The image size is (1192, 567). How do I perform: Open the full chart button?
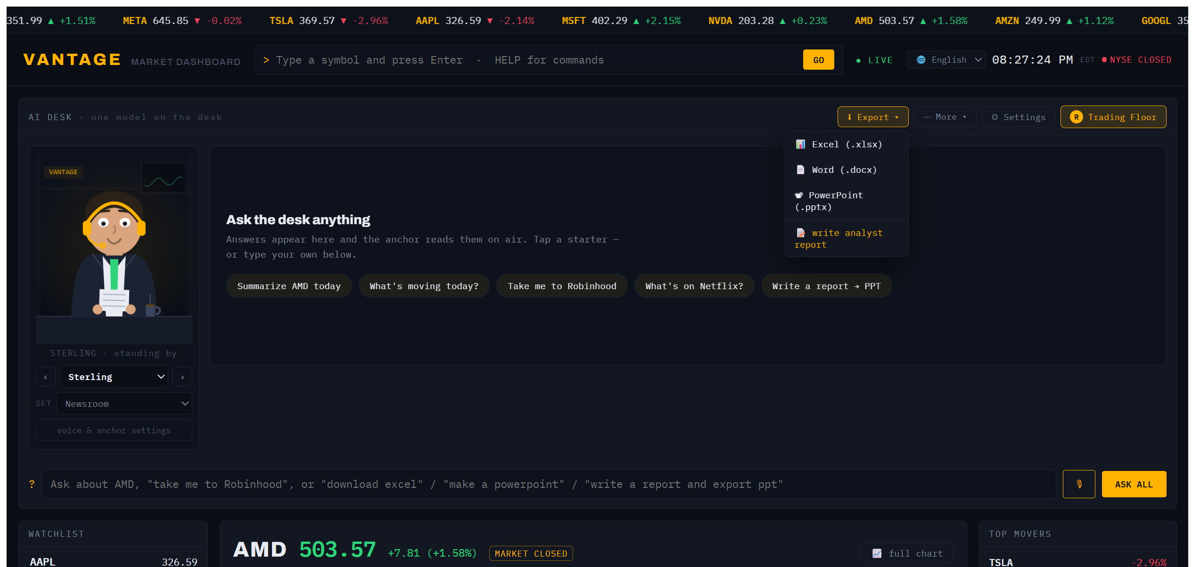click(x=907, y=553)
